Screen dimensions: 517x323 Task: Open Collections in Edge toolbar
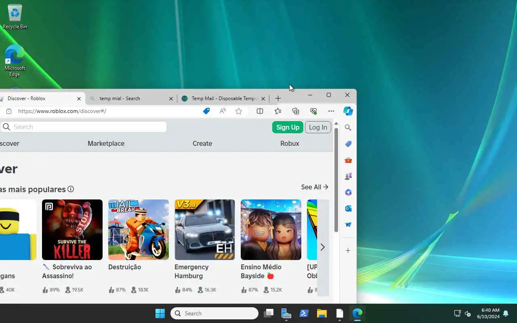pyautogui.click(x=296, y=111)
